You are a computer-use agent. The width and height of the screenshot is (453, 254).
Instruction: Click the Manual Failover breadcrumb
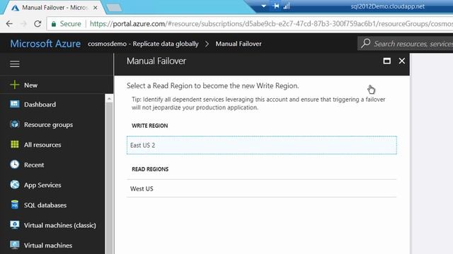pyautogui.click(x=239, y=44)
